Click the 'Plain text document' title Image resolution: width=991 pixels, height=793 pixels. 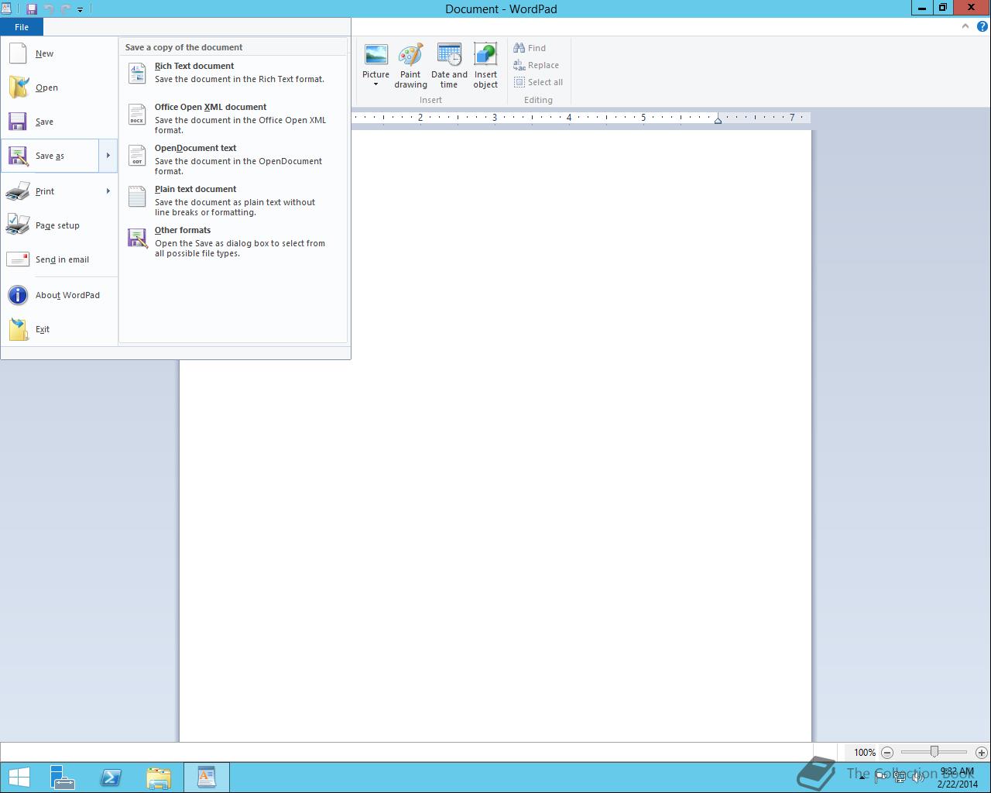click(x=195, y=189)
